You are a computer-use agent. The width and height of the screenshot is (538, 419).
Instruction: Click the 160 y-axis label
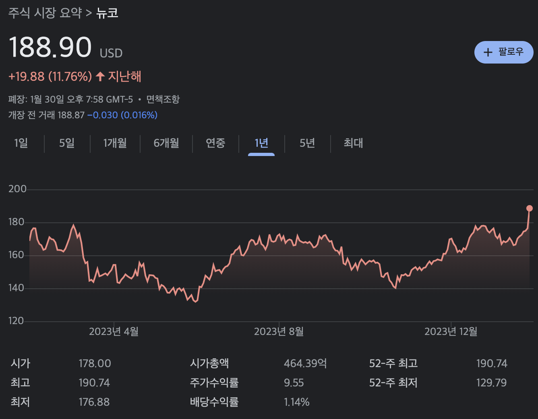tap(16, 255)
